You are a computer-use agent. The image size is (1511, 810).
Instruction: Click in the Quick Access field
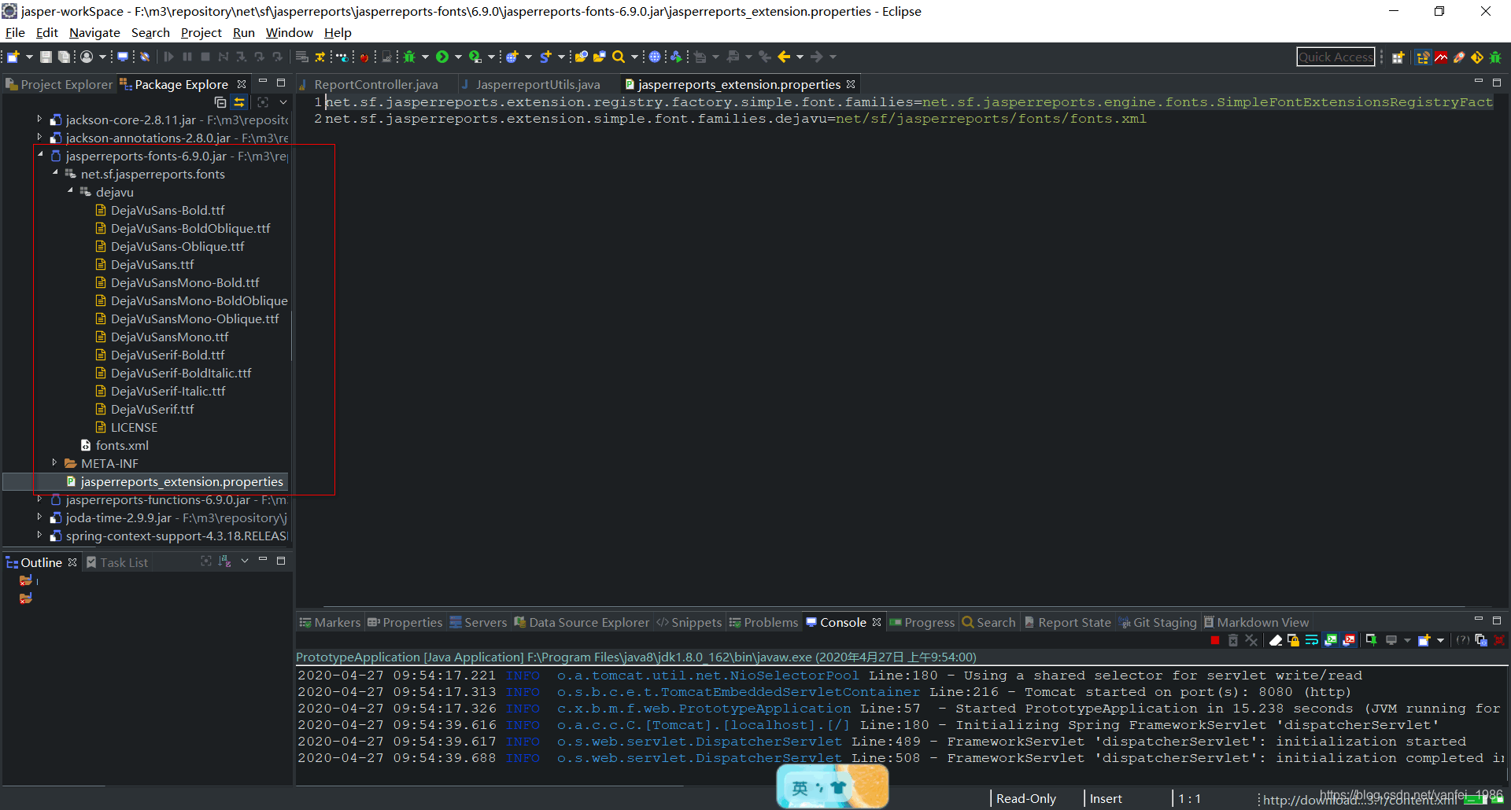click(x=1336, y=57)
